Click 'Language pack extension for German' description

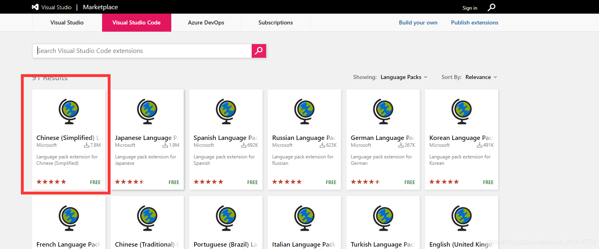coord(382,160)
